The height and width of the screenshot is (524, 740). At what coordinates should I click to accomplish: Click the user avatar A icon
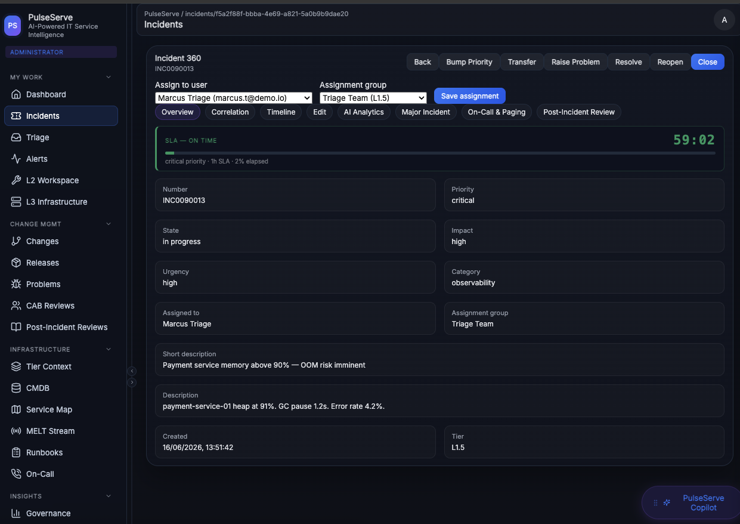coord(724,20)
